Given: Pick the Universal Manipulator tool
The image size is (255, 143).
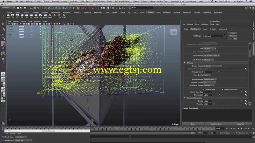Looking at the screenshot, I should point(3,53).
